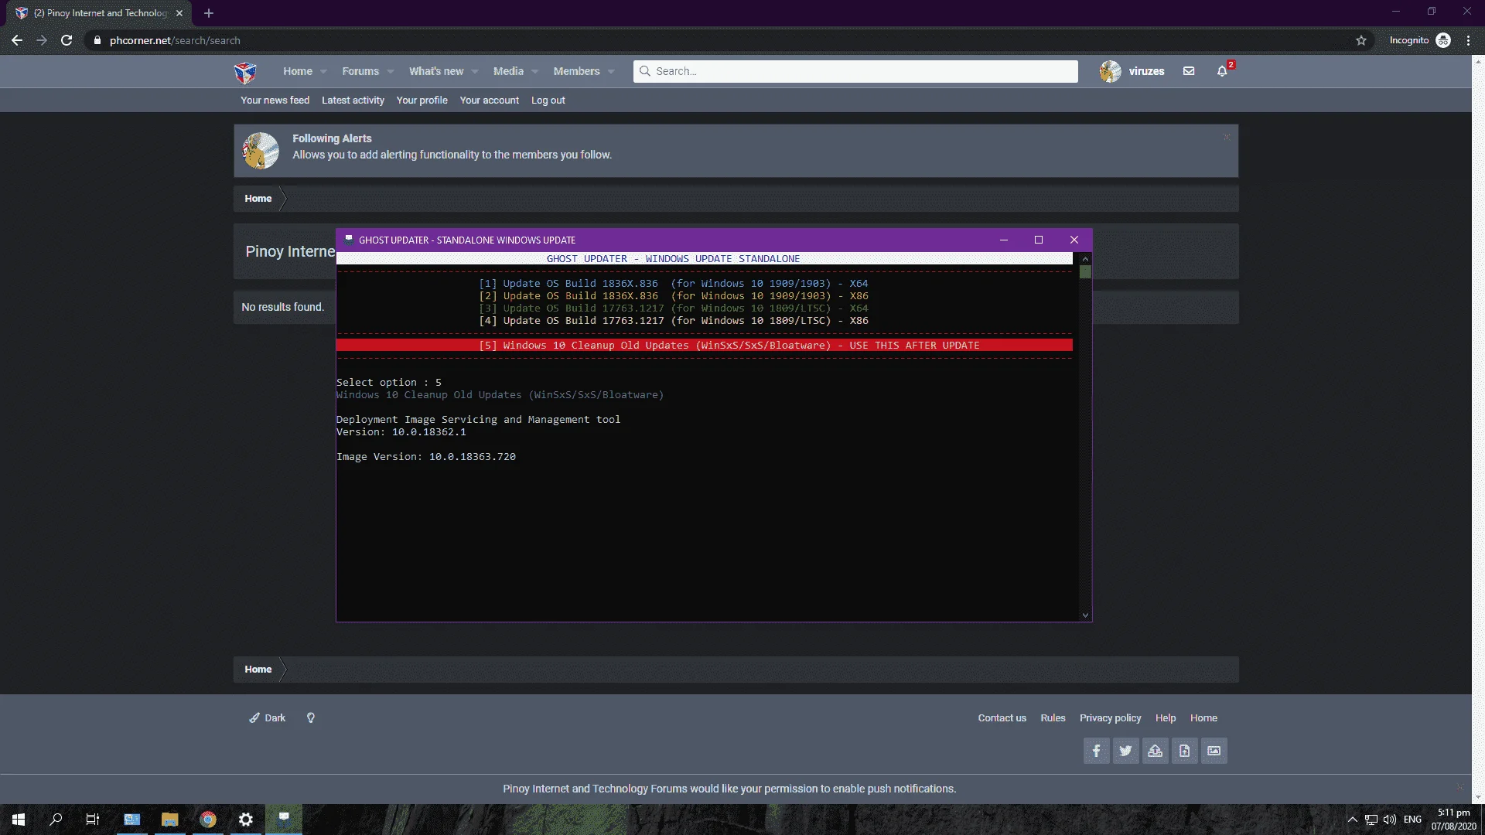
Task: Open Settings from the taskbar
Action: 246,820
